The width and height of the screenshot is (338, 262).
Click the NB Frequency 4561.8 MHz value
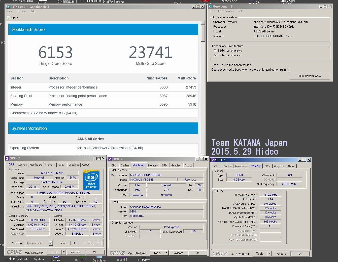(289, 184)
